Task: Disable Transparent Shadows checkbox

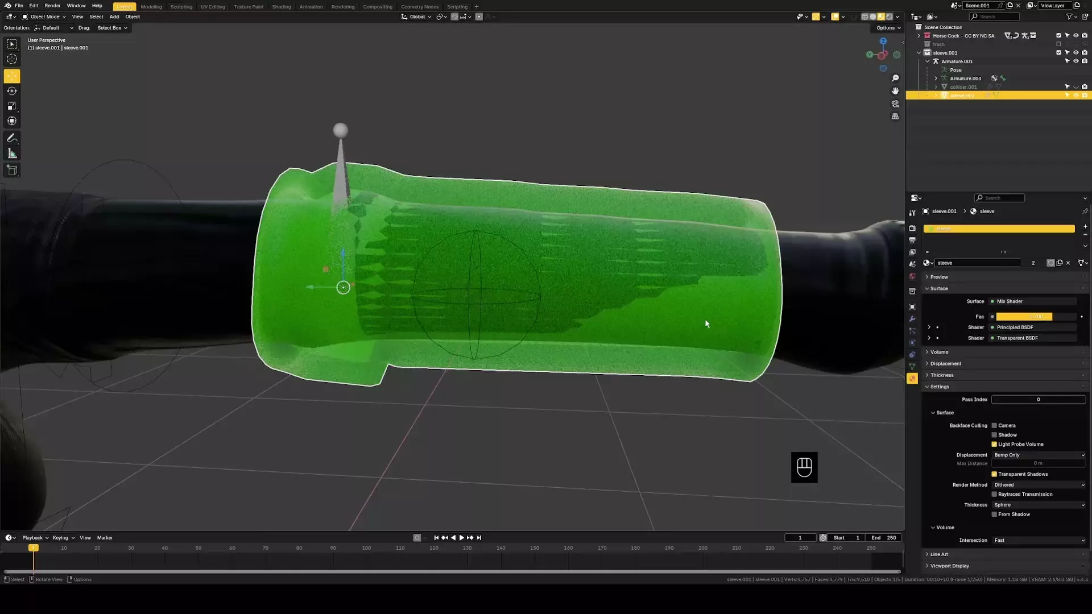Action: click(x=994, y=474)
